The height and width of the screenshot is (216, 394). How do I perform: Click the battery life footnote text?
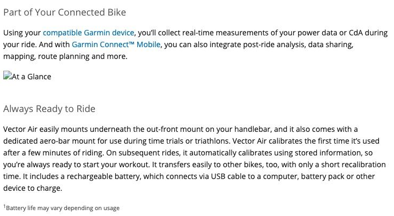(63, 208)
